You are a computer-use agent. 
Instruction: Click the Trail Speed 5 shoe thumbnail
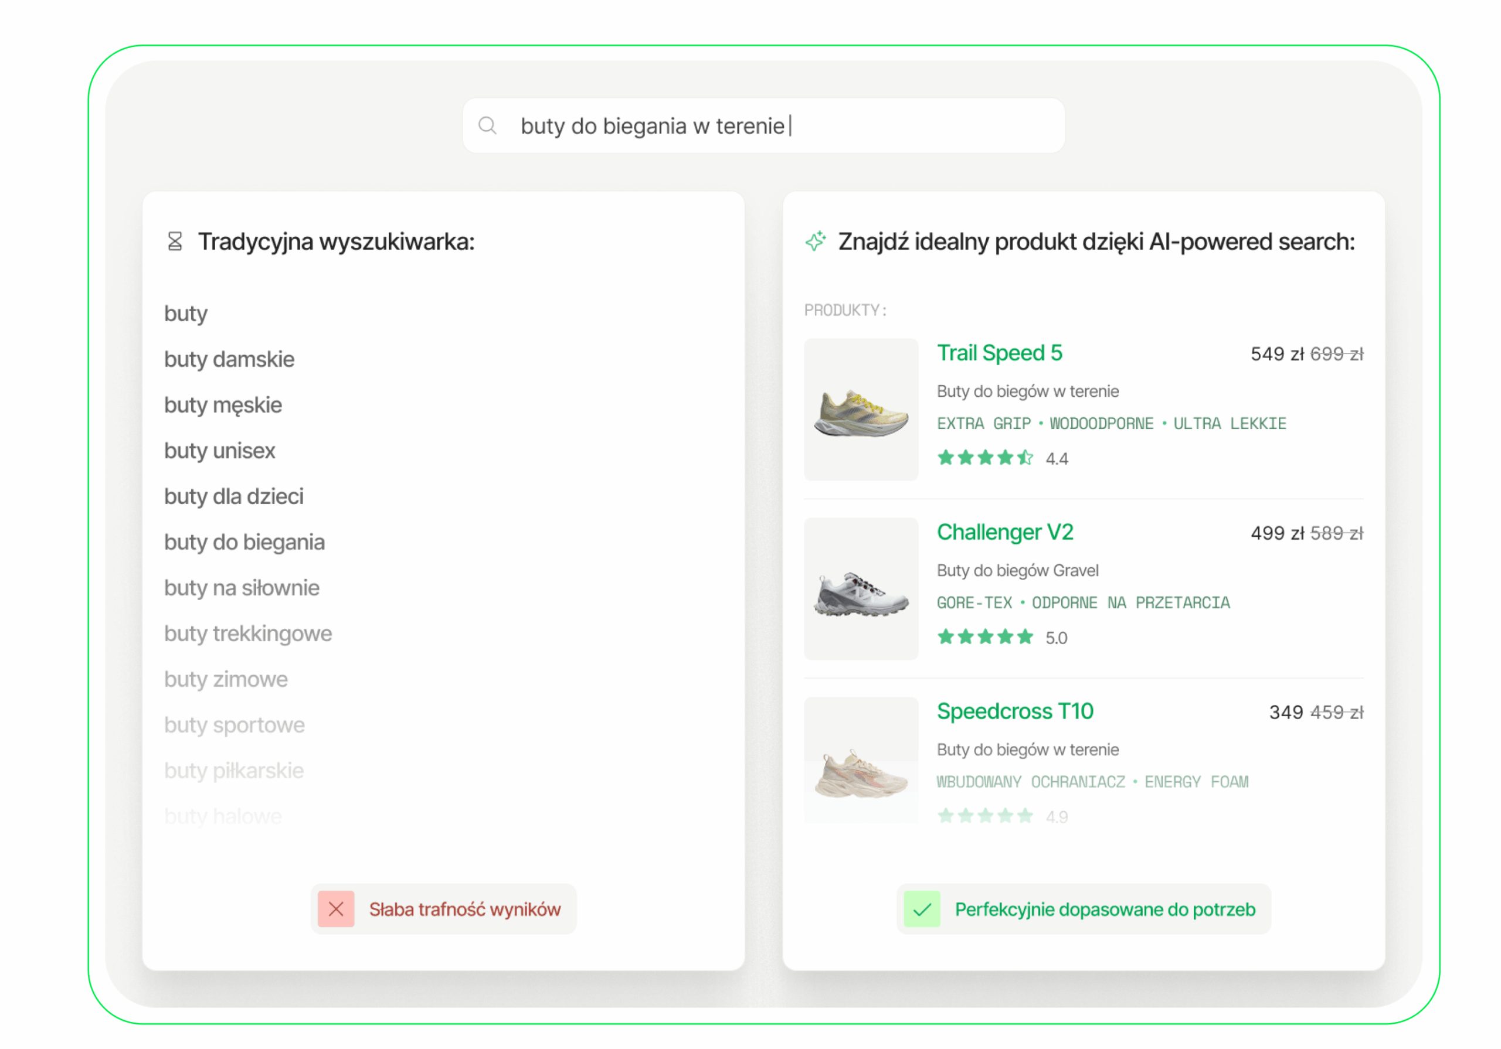click(861, 405)
